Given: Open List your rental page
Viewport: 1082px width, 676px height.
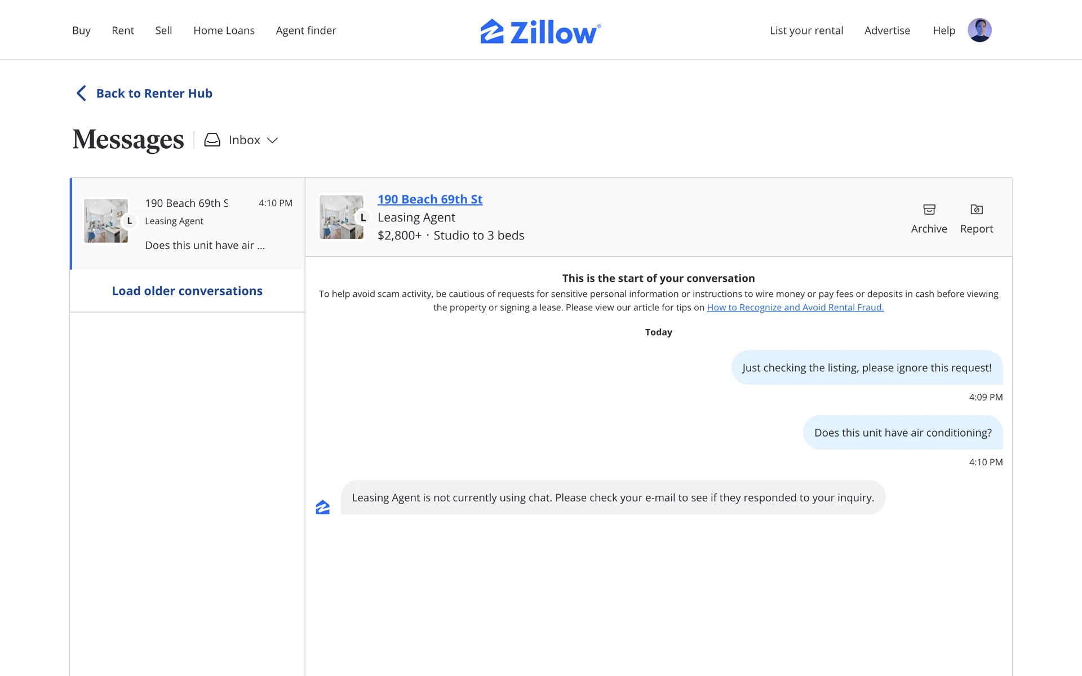Looking at the screenshot, I should click(806, 30).
